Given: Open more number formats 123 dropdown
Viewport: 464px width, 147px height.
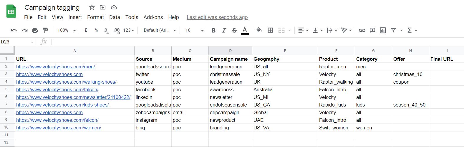Looking at the screenshot, I should pyautogui.click(x=129, y=30).
